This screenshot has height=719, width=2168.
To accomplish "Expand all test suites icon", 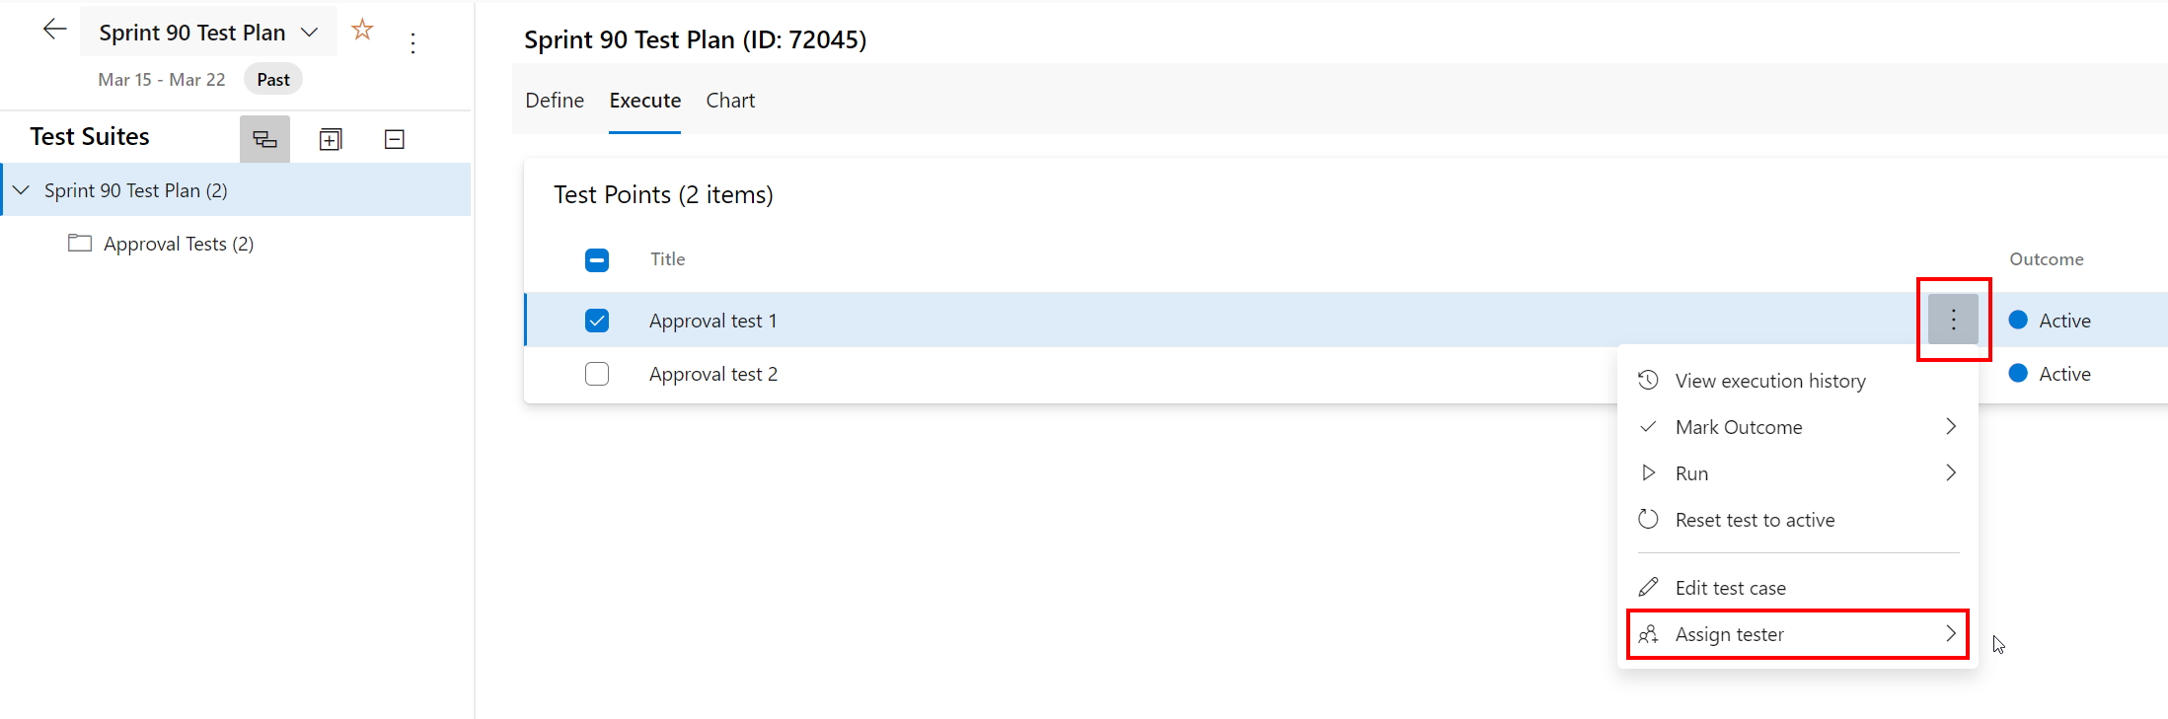I will point(331,139).
